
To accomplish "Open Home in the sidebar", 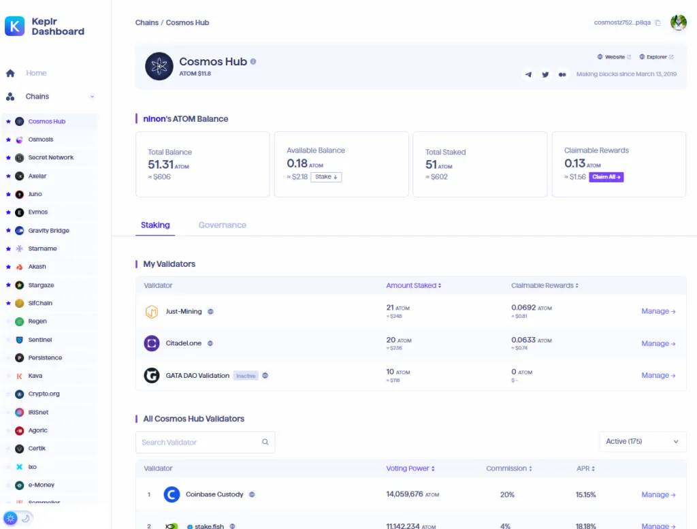I will tap(36, 74).
